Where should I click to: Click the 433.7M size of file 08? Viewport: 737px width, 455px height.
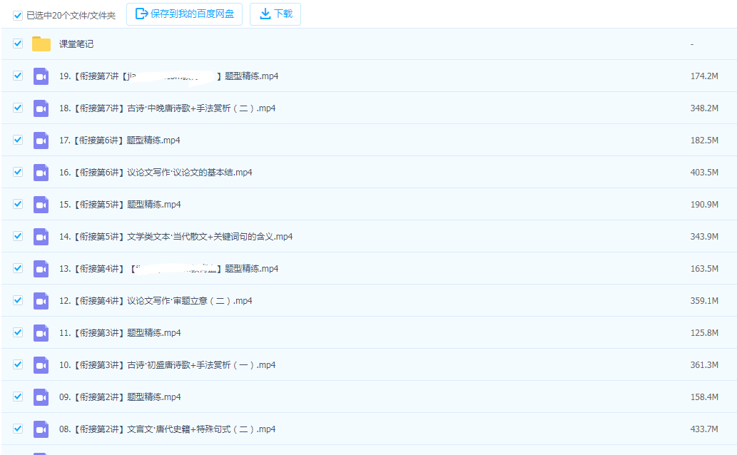point(703,429)
